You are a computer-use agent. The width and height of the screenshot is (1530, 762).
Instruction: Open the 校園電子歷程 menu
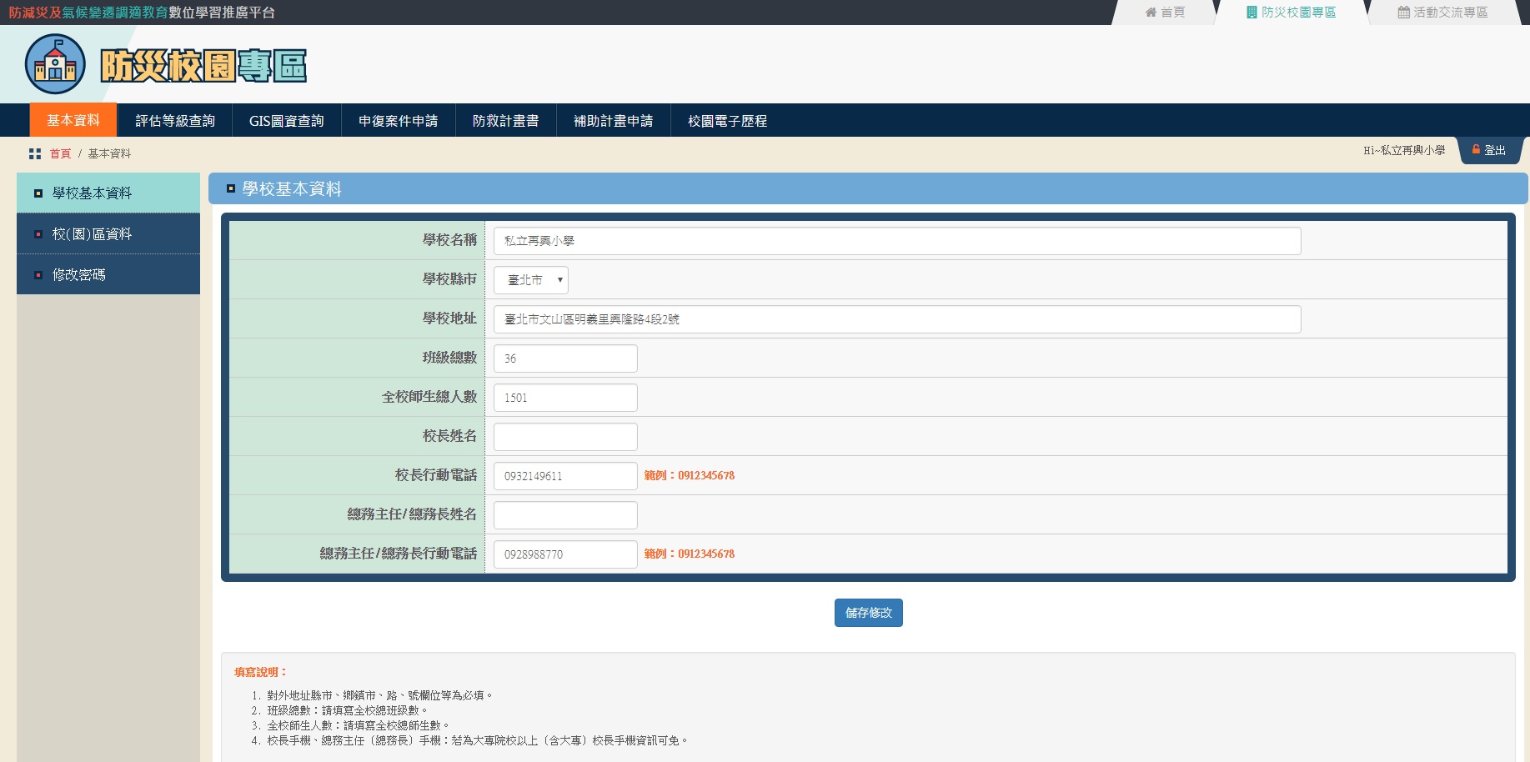(727, 121)
